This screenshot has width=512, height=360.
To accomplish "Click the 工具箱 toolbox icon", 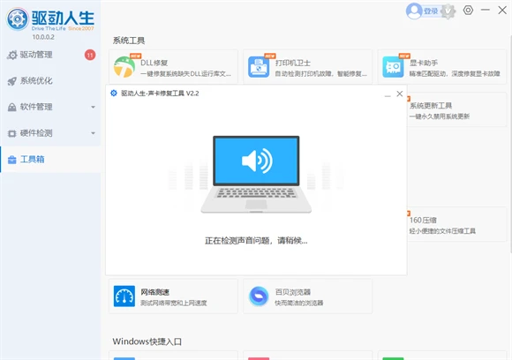I will [12, 160].
